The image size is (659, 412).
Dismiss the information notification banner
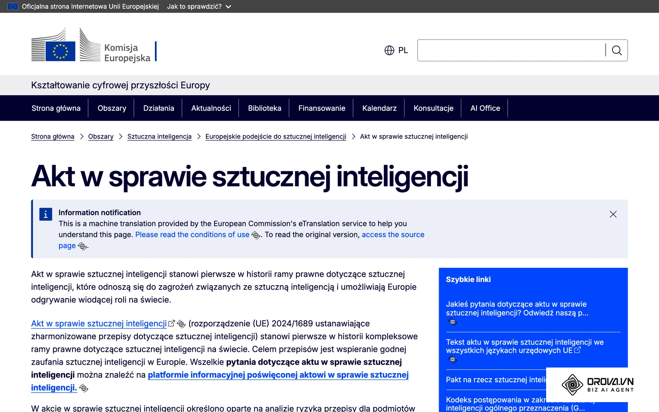click(613, 214)
